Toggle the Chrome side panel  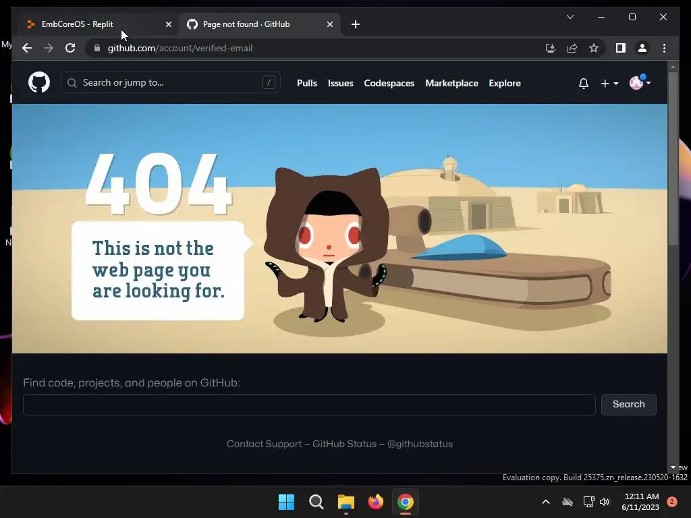coord(621,48)
